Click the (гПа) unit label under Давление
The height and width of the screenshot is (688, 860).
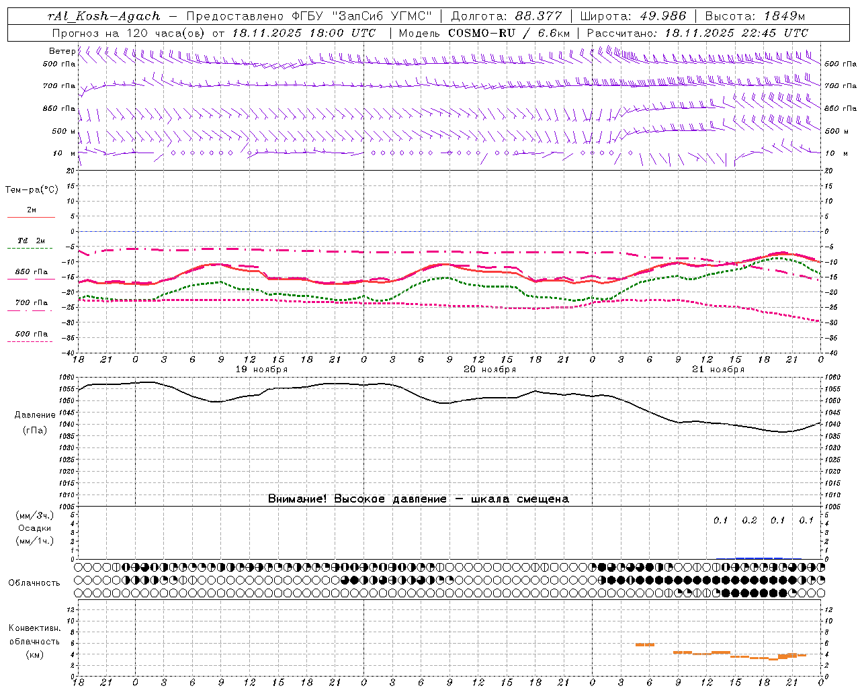(35, 431)
